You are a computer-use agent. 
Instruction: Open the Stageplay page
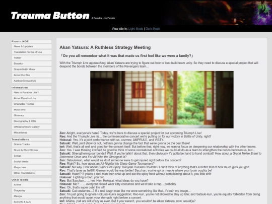[32, 190]
